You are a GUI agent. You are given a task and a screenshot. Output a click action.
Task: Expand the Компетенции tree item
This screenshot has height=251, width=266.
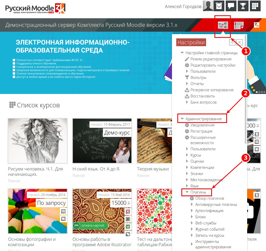click(x=187, y=168)
